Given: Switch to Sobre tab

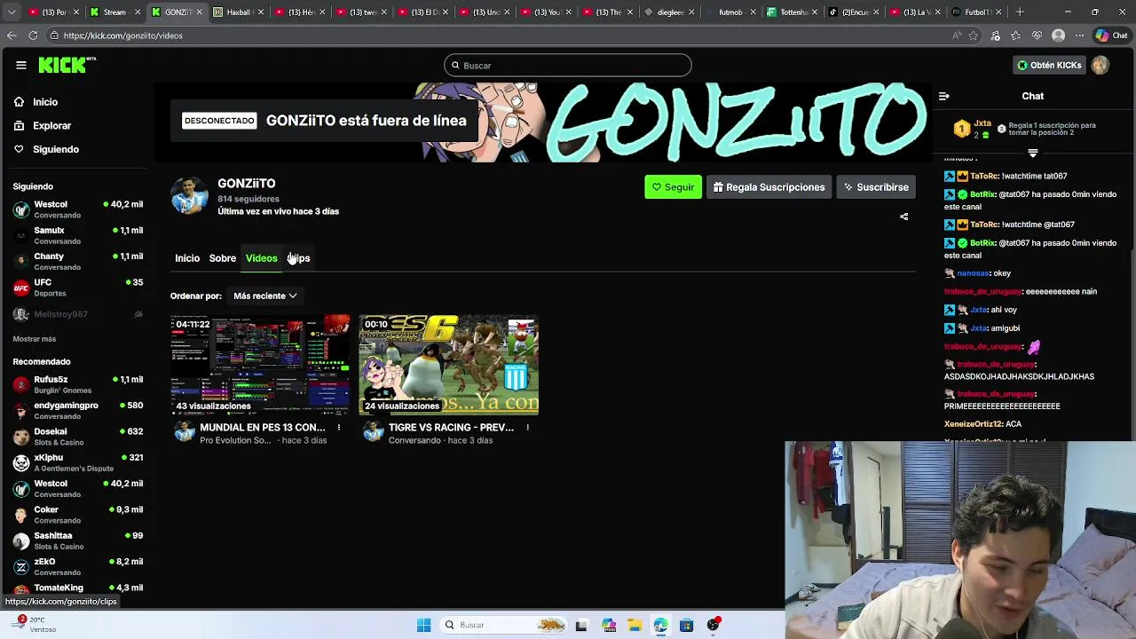Looking at the screenshot, I should (223, 258).
